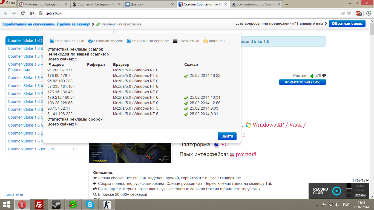374x210 pixels.
Task: Open the Финансы tab
Action: (x=214, y=41)
